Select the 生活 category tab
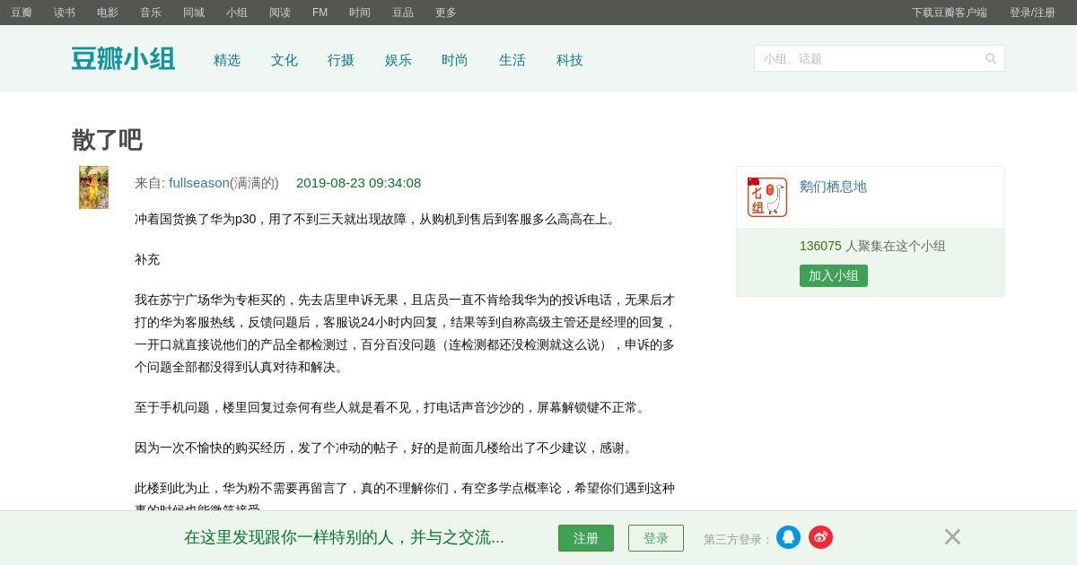The image size is (1077, 565). pyautogui.click(x=512, y=60)
